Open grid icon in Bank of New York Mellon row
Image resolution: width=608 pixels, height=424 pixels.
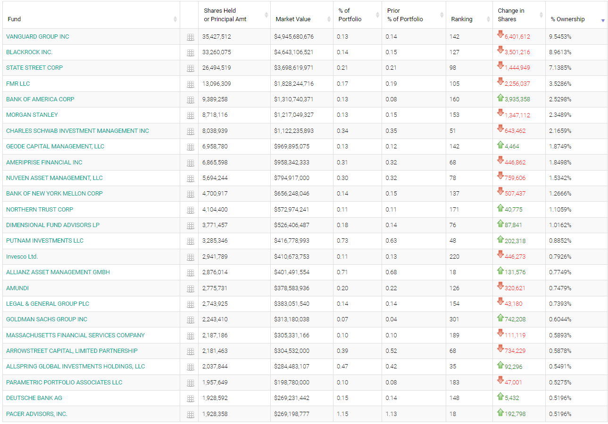click(191, 194)
